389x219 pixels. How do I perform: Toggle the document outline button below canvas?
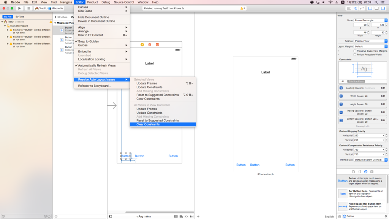point(111,216)
